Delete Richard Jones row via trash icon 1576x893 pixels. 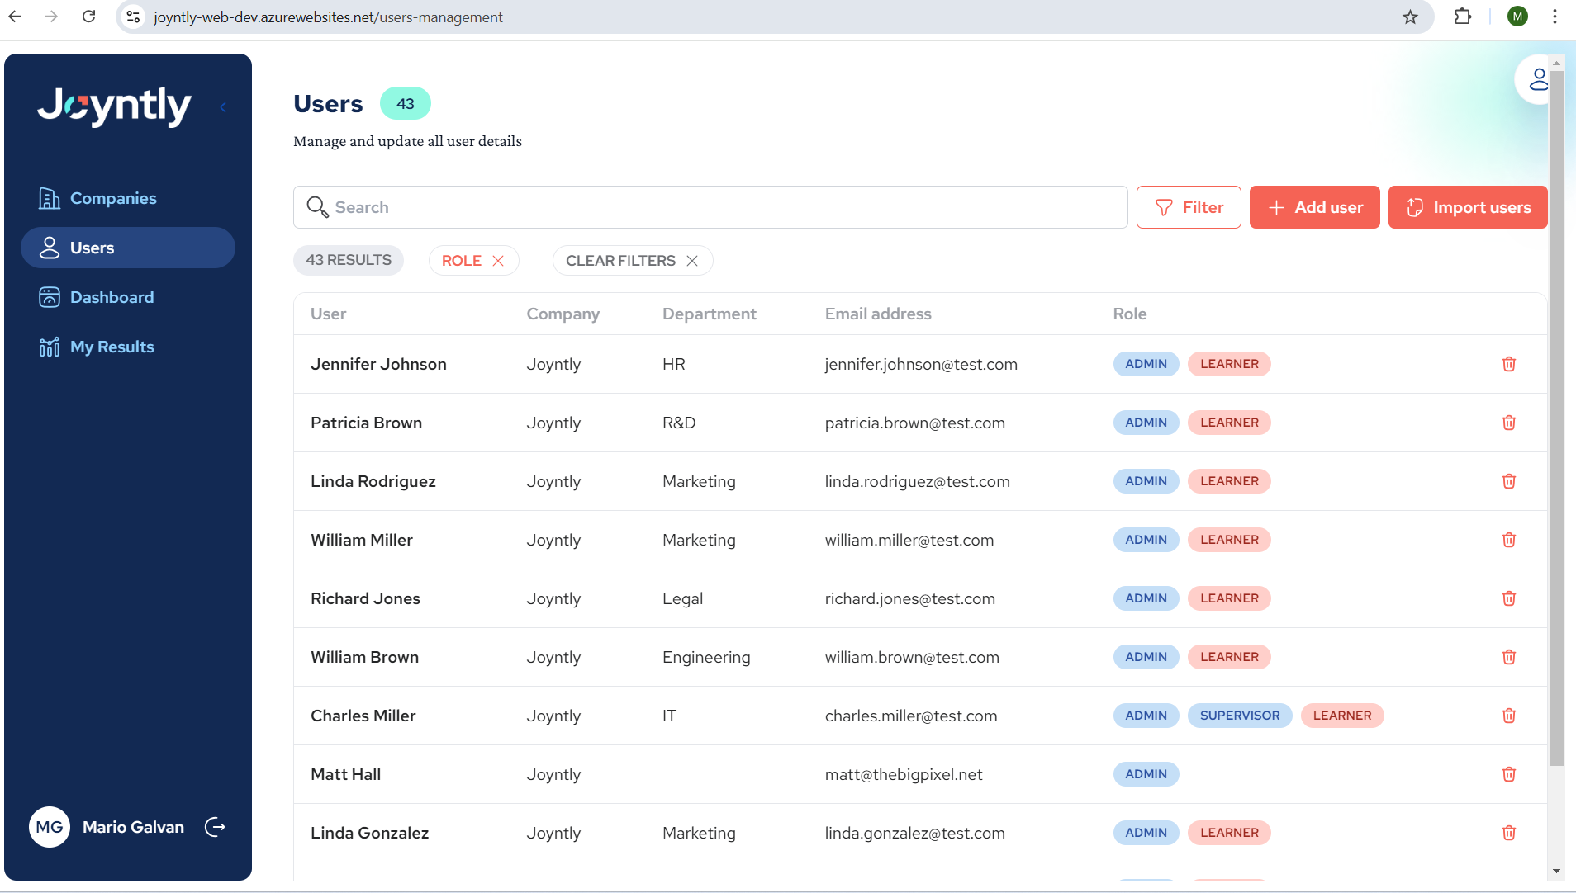pos(1508,598)
